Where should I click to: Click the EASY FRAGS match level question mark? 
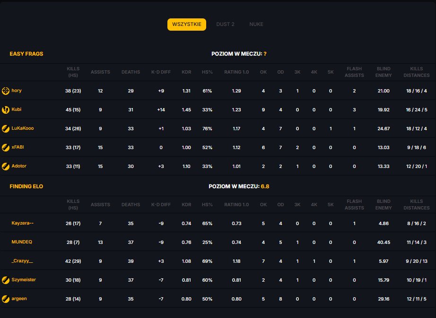(x=265, y=54)
